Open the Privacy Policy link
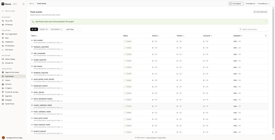This screenshot has width=275, height=140. (x=162, y=138)
